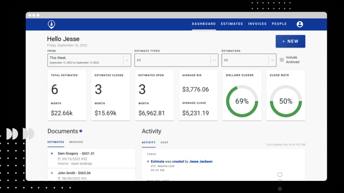Click blue status dot next to Sam Gregory
344x193 pixels.
52,153
